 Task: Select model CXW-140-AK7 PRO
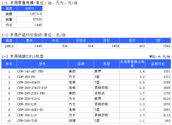30,71
